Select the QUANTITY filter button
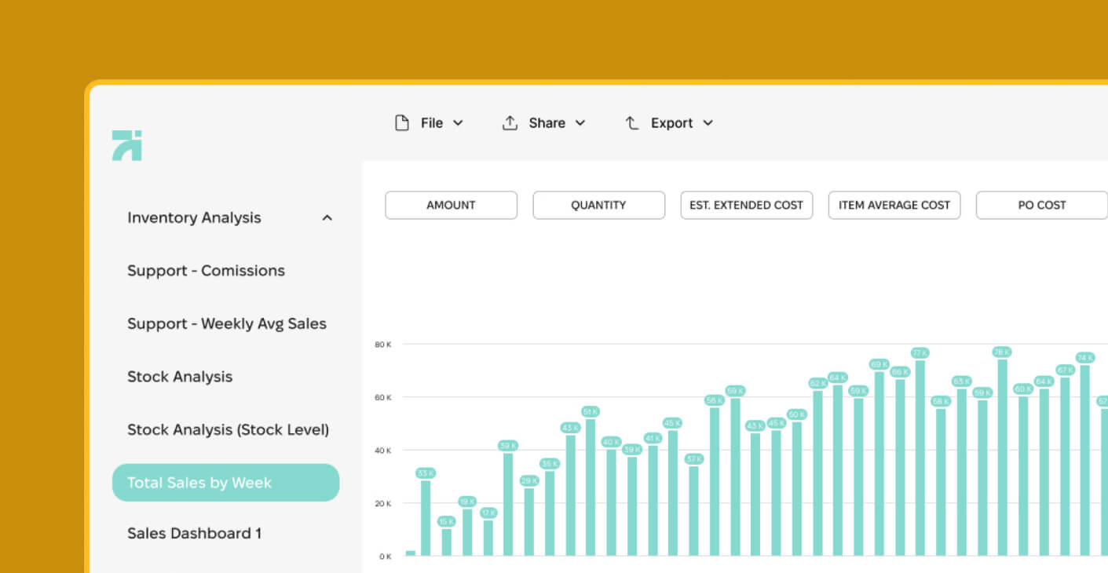Image resolution: width=1108 pixels, height=573 pixels. [598, 205]
